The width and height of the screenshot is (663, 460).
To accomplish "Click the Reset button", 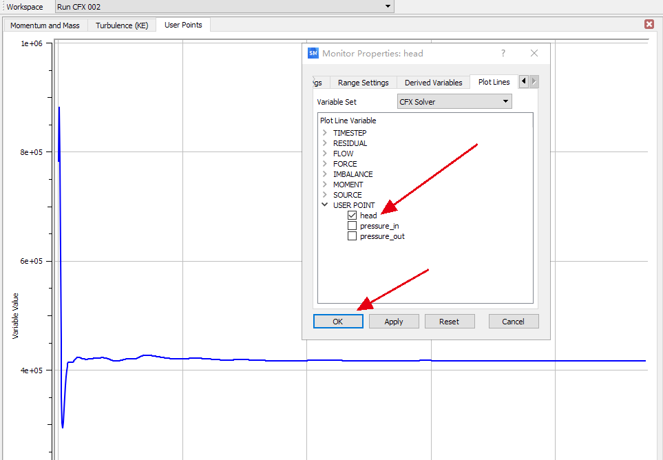I will click(449, 322).
